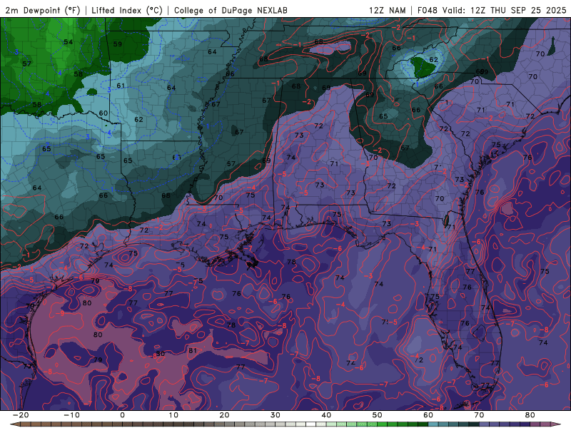571x428 pixels.
Task: Click the "59" dewpoint value on the map
Action: (117, 44)
